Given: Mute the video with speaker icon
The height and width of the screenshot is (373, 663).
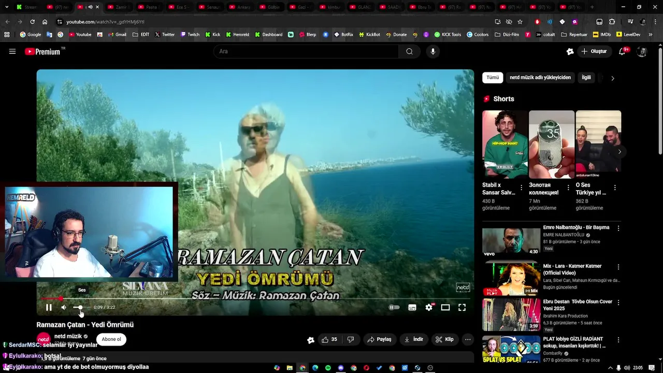Looking at the screenshot, I should [x=64, y=307].
